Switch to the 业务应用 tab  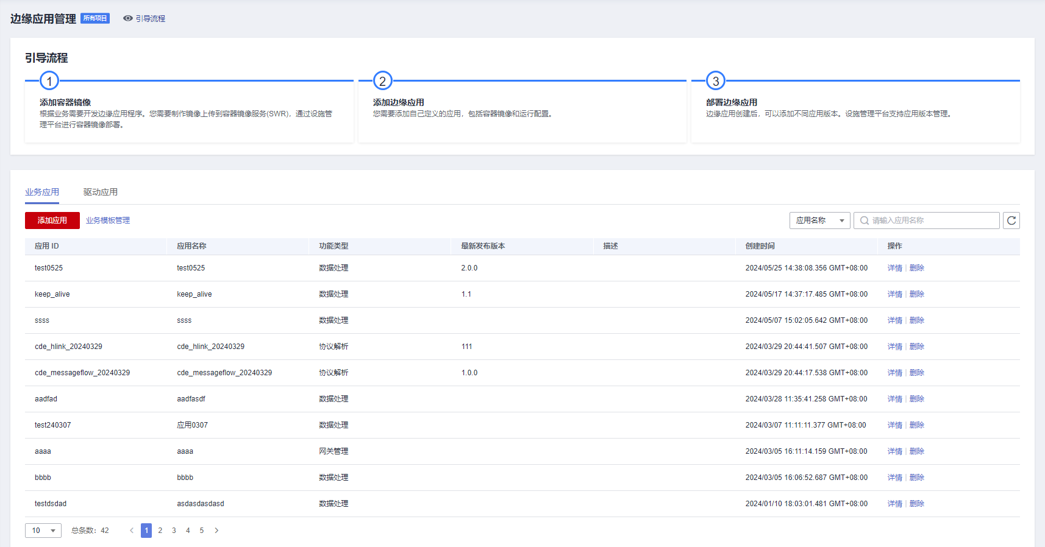coord(42,192)
